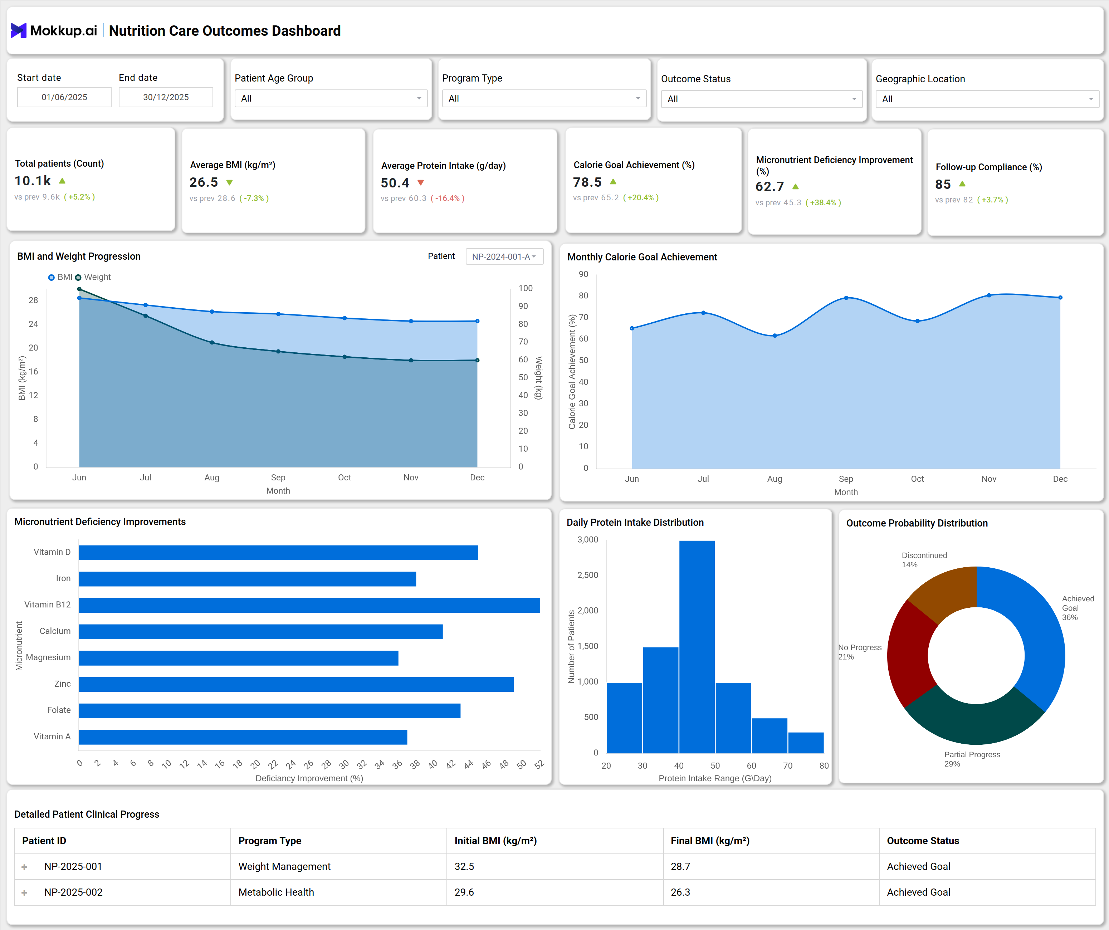Sort by the Initial BMI column header
The image size is (1109, 930).
coord(555,841)
